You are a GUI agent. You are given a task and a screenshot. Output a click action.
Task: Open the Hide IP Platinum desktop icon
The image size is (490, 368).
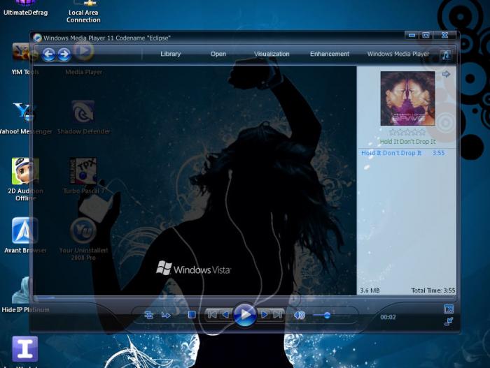click(x=25, y=295)
